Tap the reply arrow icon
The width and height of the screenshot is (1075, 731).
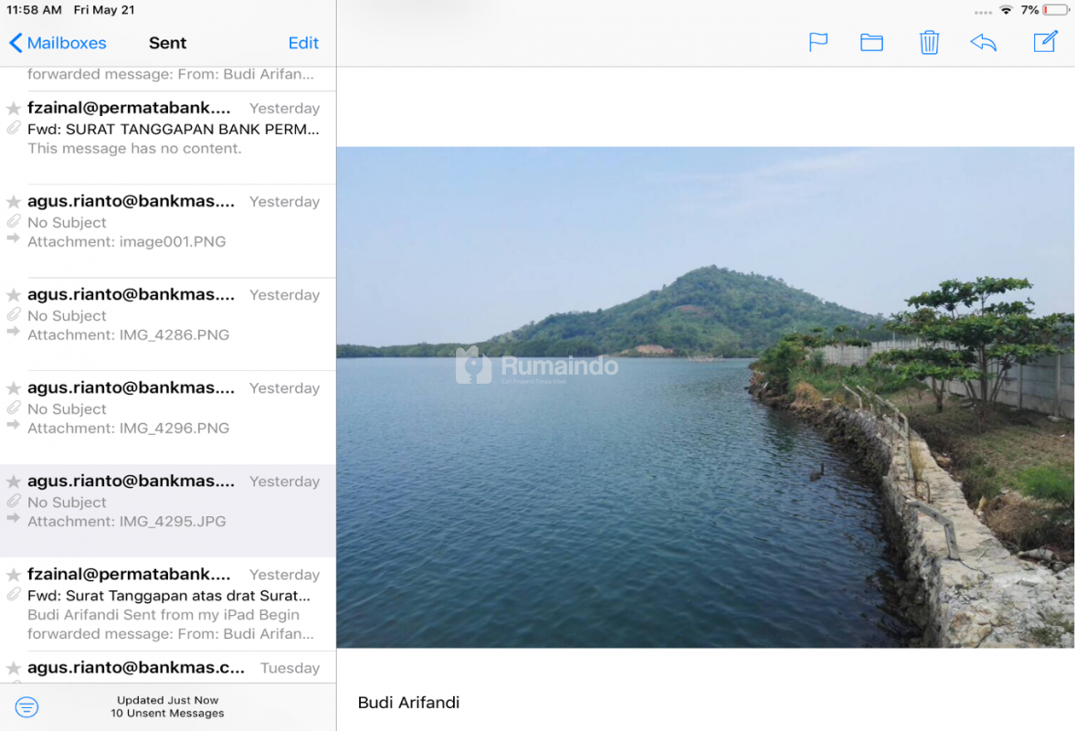[x=983, y=42]
